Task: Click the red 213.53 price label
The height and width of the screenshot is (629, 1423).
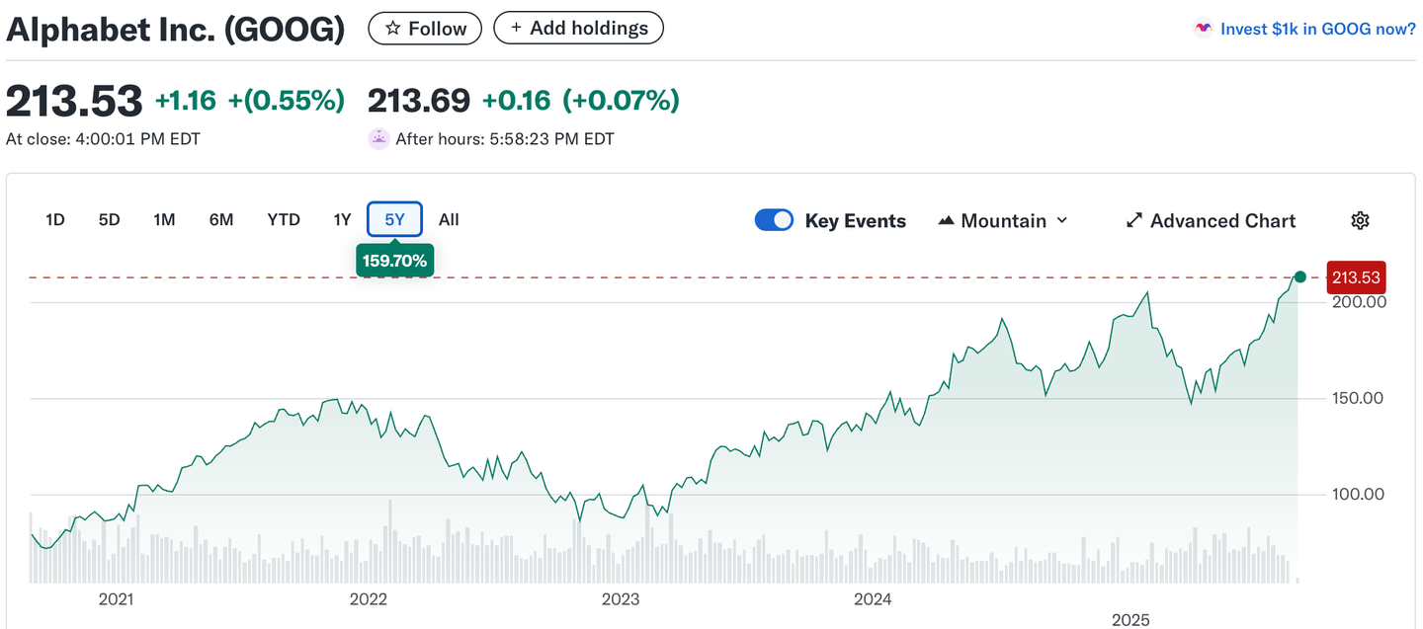Action: click(1356, 277)
